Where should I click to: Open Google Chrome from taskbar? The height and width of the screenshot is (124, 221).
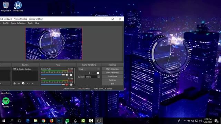click(x=44, y=121)
